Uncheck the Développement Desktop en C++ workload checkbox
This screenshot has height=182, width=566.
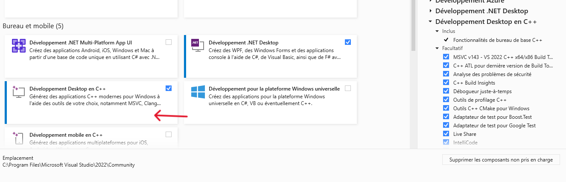169,88
